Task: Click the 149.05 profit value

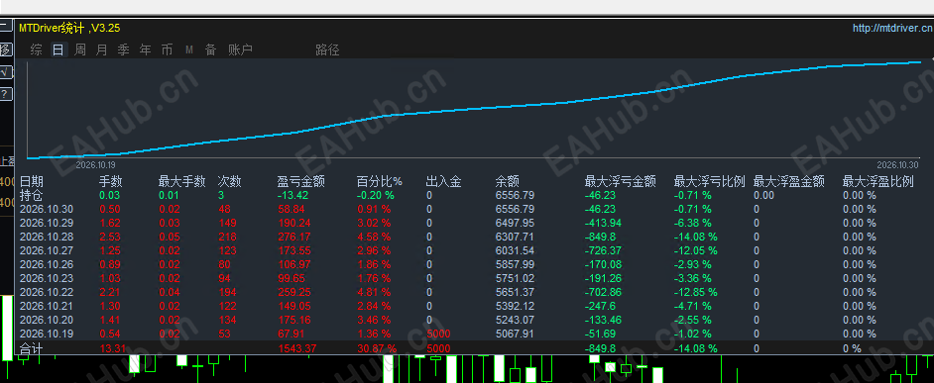Action: point(293,306)
